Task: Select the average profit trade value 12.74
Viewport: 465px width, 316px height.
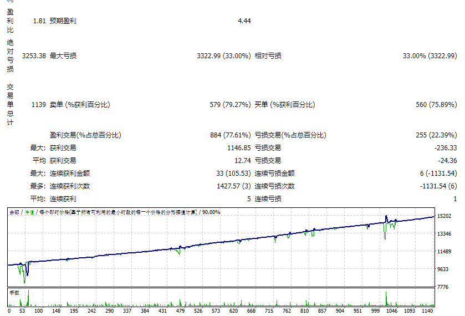Action: coord(243,161)
